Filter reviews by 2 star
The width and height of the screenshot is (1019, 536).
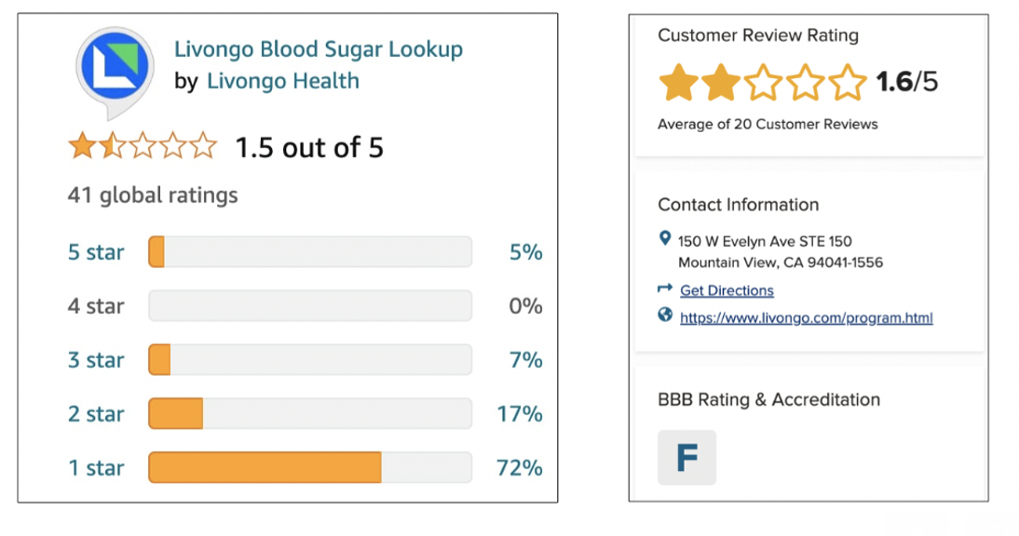96,414
